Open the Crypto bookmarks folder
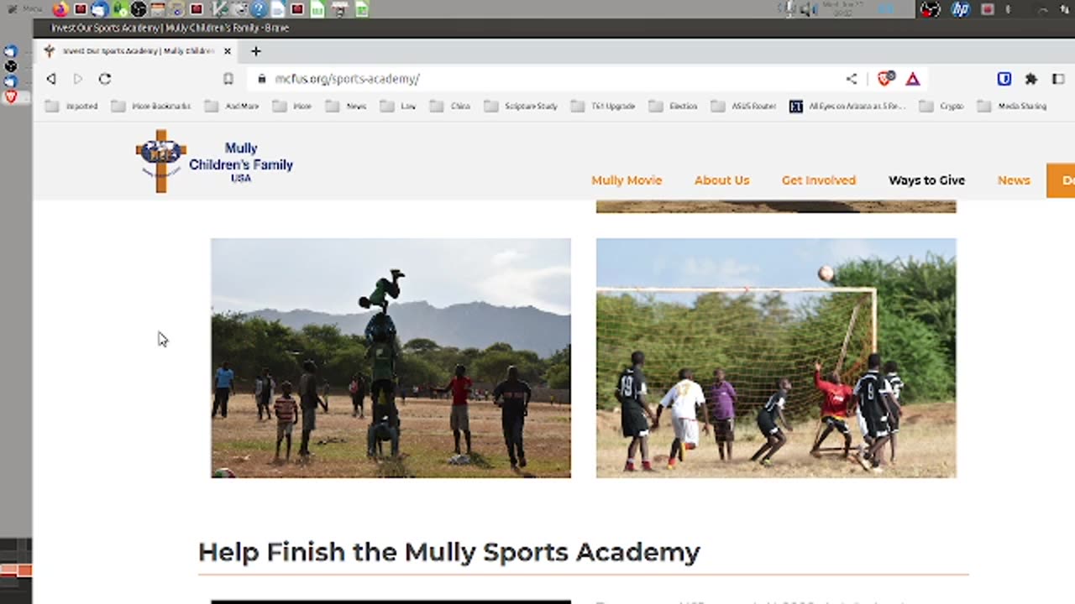Image resolution: width=1075 pixels, height=604 pixels. pos(941,107)
